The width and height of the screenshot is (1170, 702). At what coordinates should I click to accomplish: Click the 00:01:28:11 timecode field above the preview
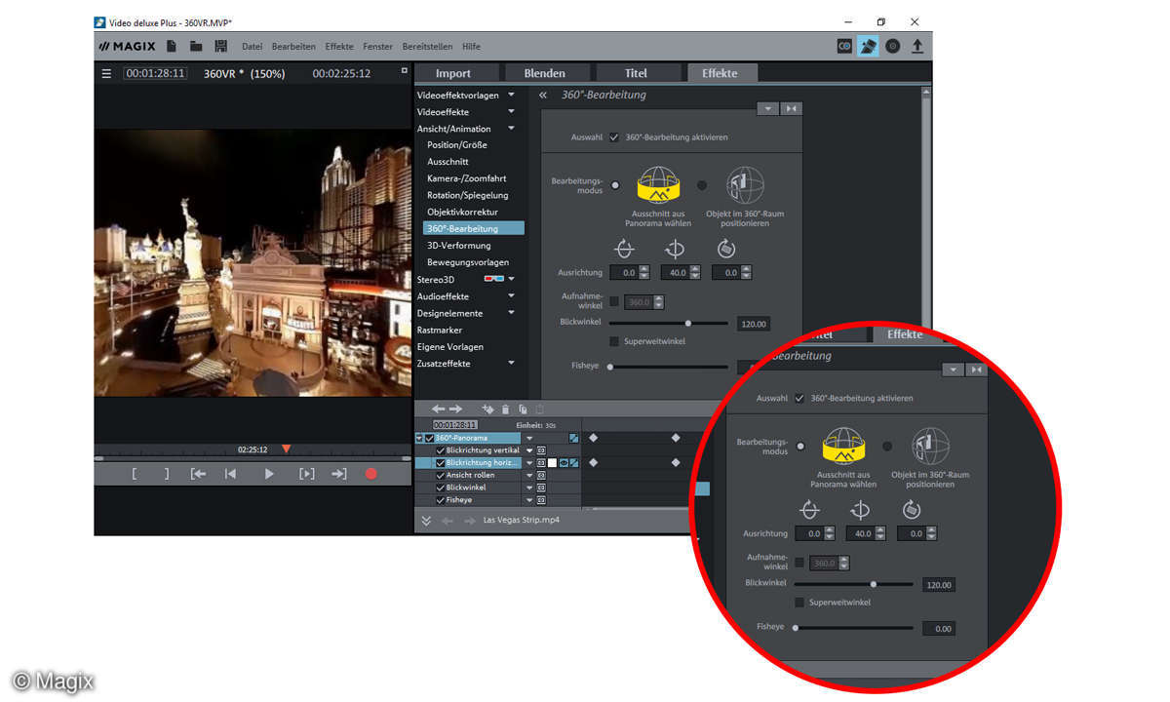(156, 73)
